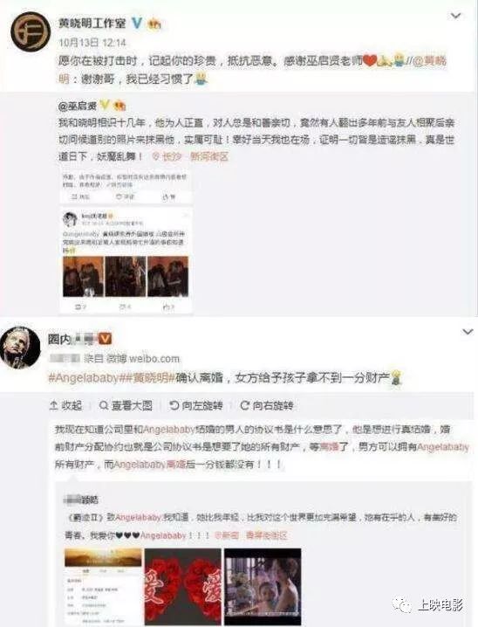Open the first embedded dark photo thumbnail
Screen dimensions: 478x627
click(x=83, y=276)
